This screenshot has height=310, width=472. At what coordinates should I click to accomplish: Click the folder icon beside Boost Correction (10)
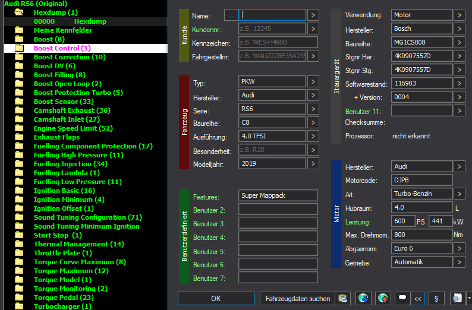tap(19, 57)
